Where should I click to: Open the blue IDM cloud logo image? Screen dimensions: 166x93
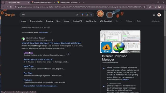coord(106,47)
